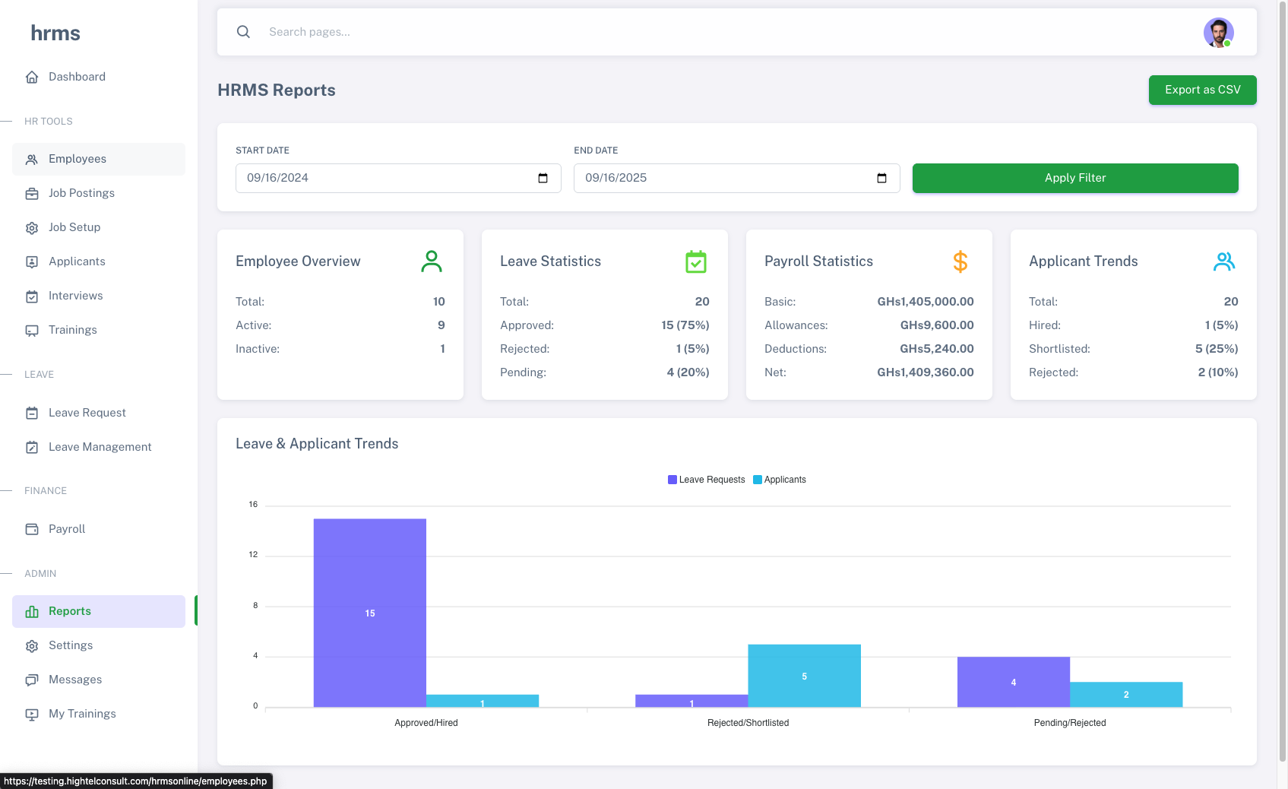This screenshot has height=789, width=1288.
Task: Open the Start Date calendar picker
Action: (543, 178)
